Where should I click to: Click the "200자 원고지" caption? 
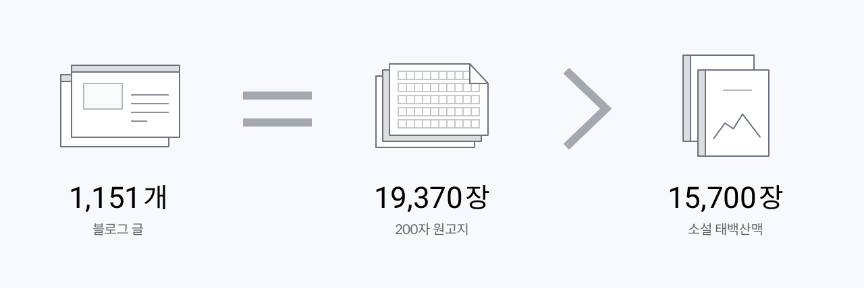[432, 229]
